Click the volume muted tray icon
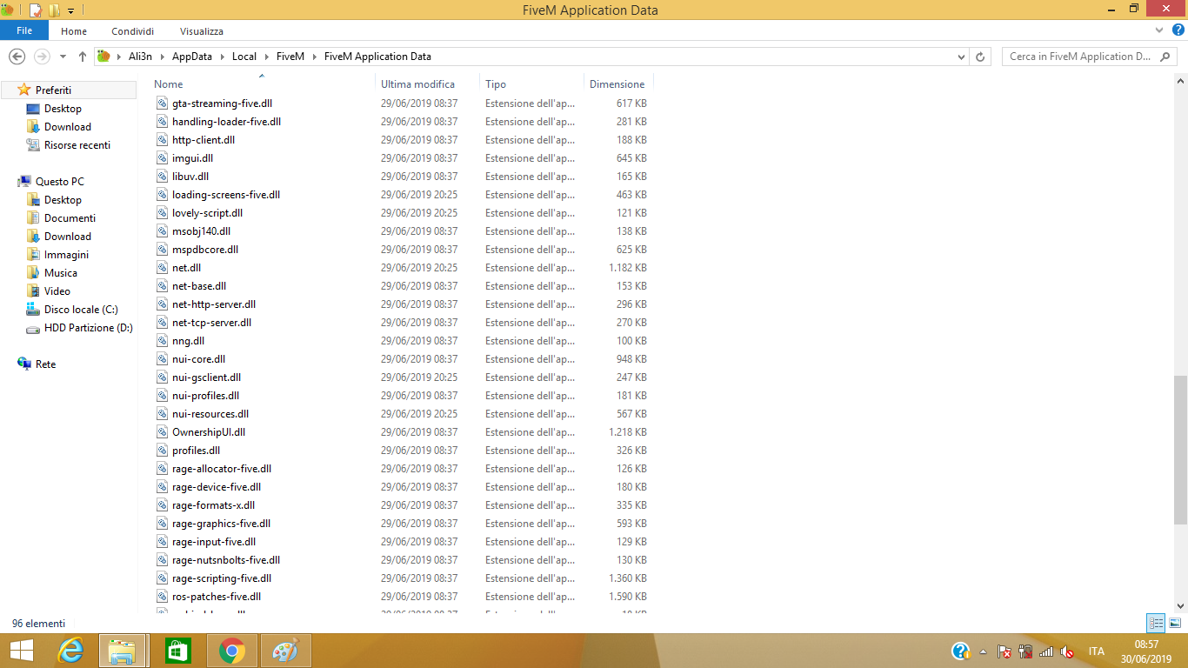 coord(1067,651)
